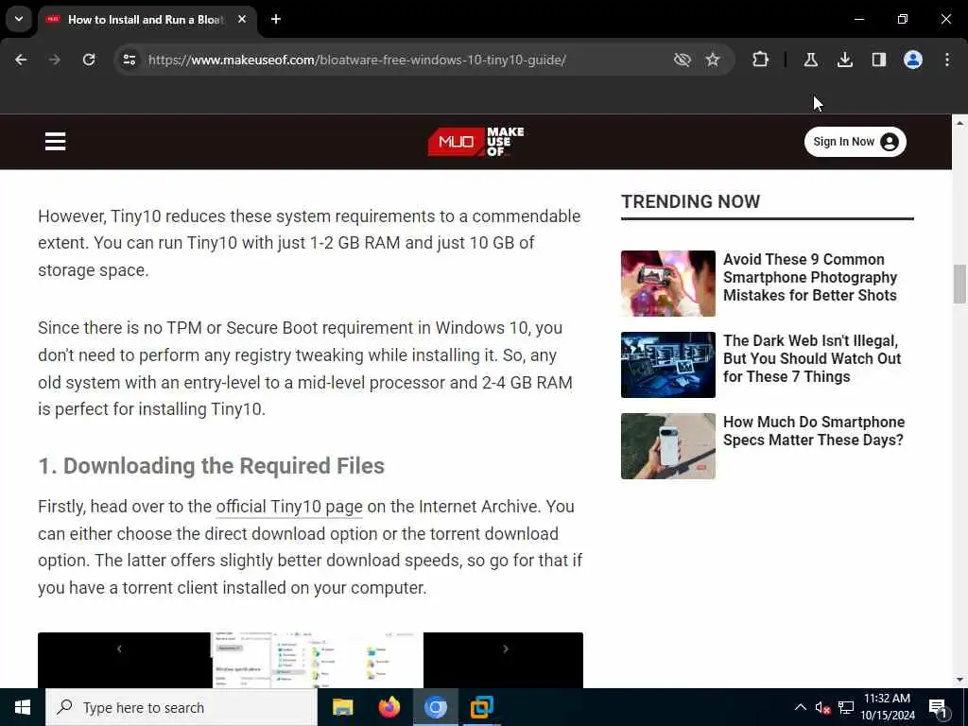Launch Firefox from the taskbar

(x=389, y=707)
